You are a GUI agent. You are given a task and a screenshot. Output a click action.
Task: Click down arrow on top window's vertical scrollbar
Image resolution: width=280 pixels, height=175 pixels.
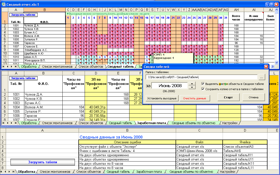[x=276, y=63]
